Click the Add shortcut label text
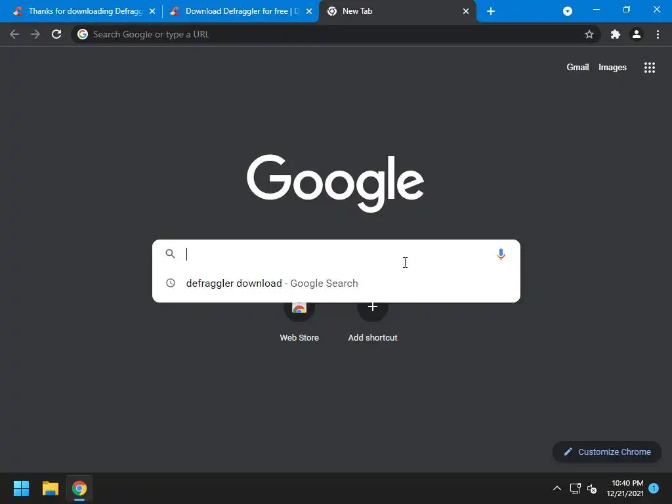This screenshot has height=504, width=672. [x=373, y=338]
